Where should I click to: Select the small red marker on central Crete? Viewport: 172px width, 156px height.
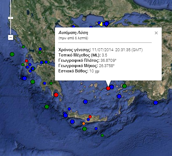90,117
